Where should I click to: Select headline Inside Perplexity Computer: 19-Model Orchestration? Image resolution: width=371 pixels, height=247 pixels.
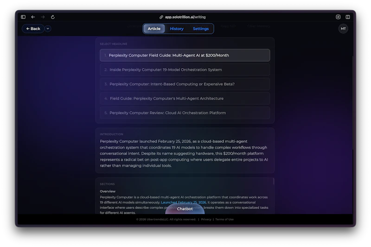(x=185, y=70)
